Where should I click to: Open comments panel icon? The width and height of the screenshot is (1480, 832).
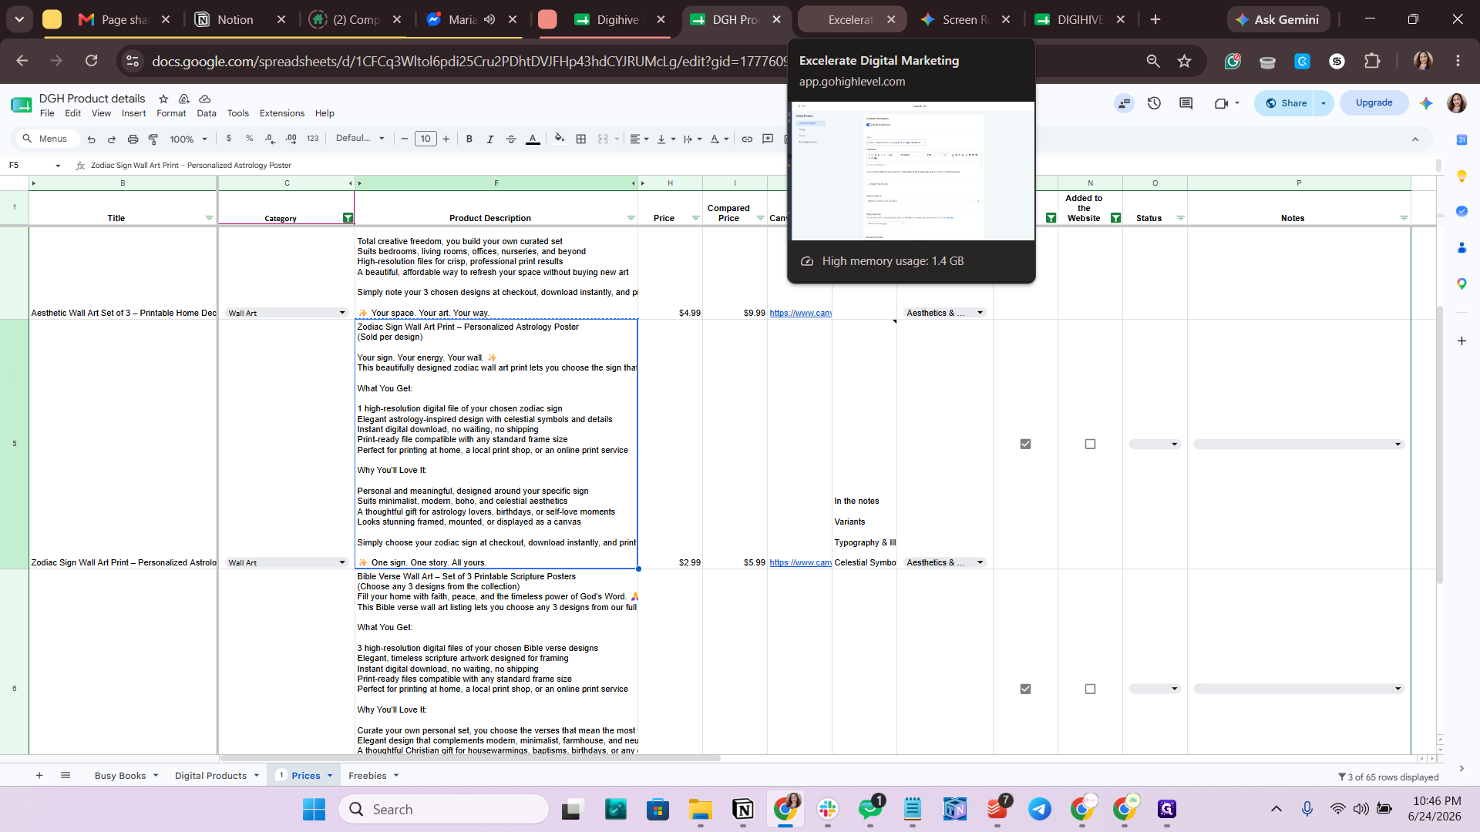click(x=1186, y=102)
